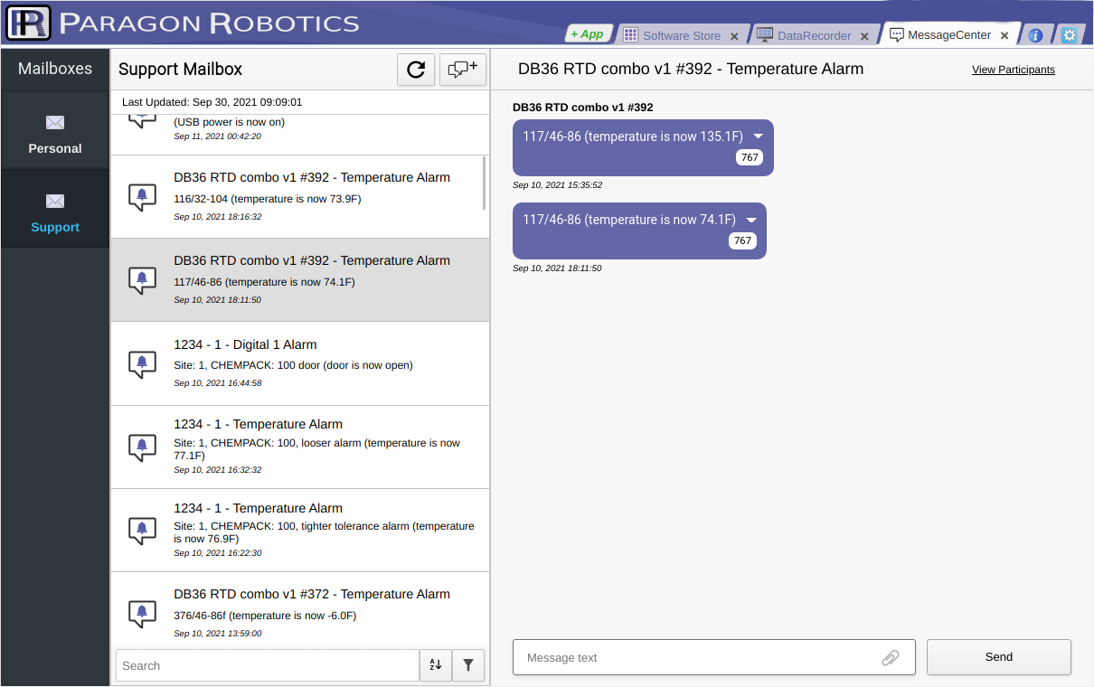Viewport: 1094px width, 687px height.
Task: Click the conversation title DB36 RTD combo Temperature Alarm
Action: (691, 69)
